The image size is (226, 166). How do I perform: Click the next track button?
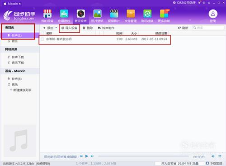(92, 156)
